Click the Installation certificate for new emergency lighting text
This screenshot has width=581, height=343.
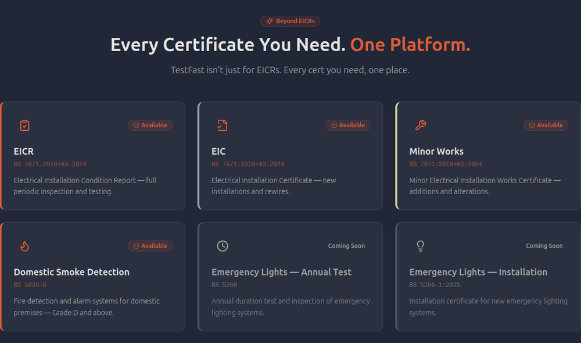tap(489, 306)
